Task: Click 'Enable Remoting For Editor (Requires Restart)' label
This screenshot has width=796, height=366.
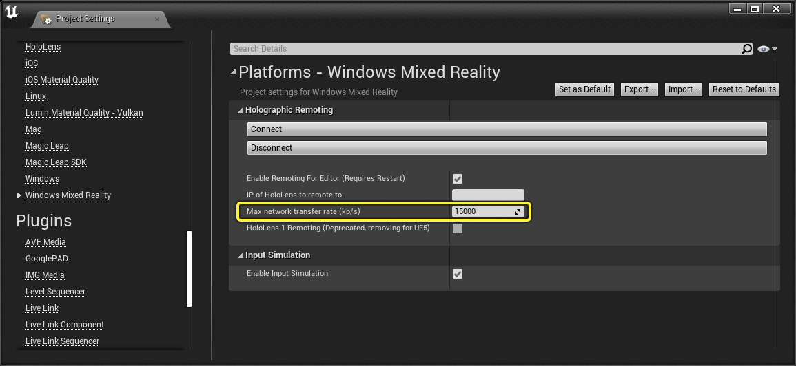Action: point(326,178)
